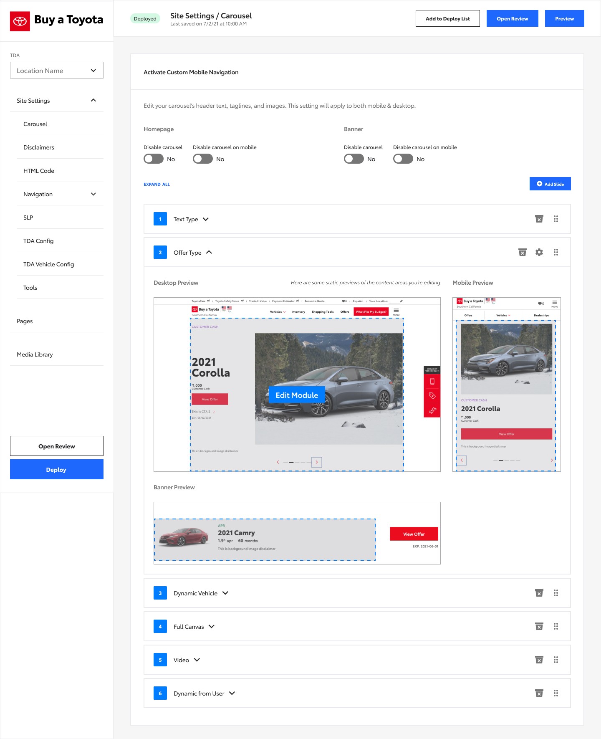Click drag handle on Full Canvas slide

click(x=556, y=626)
